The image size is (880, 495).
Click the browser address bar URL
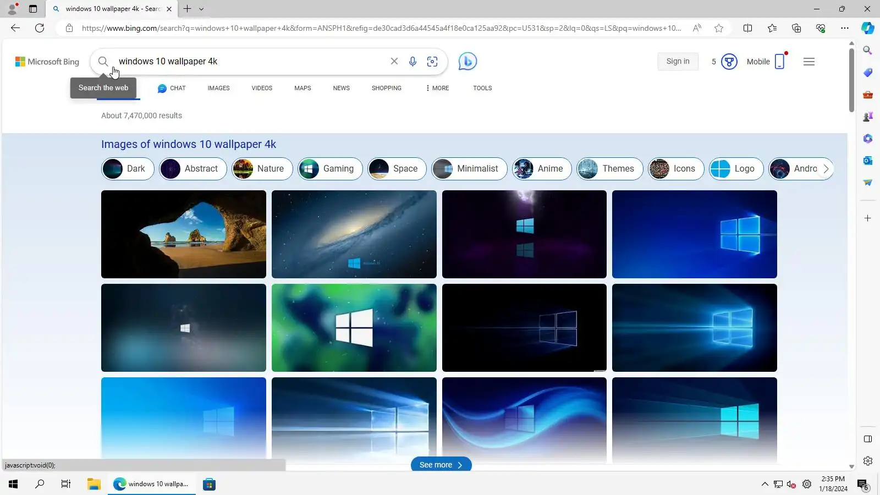point(382,28)
